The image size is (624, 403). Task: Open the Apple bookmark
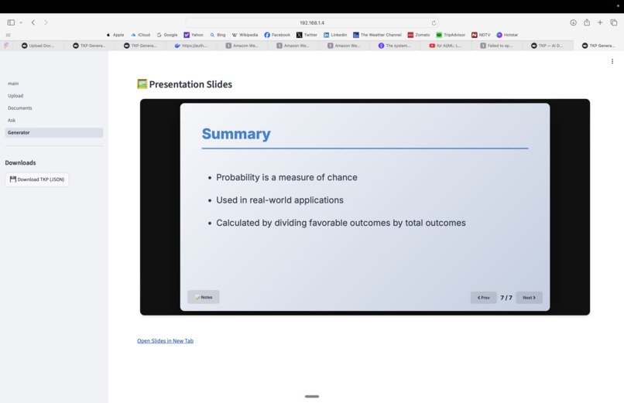point(115,35)
